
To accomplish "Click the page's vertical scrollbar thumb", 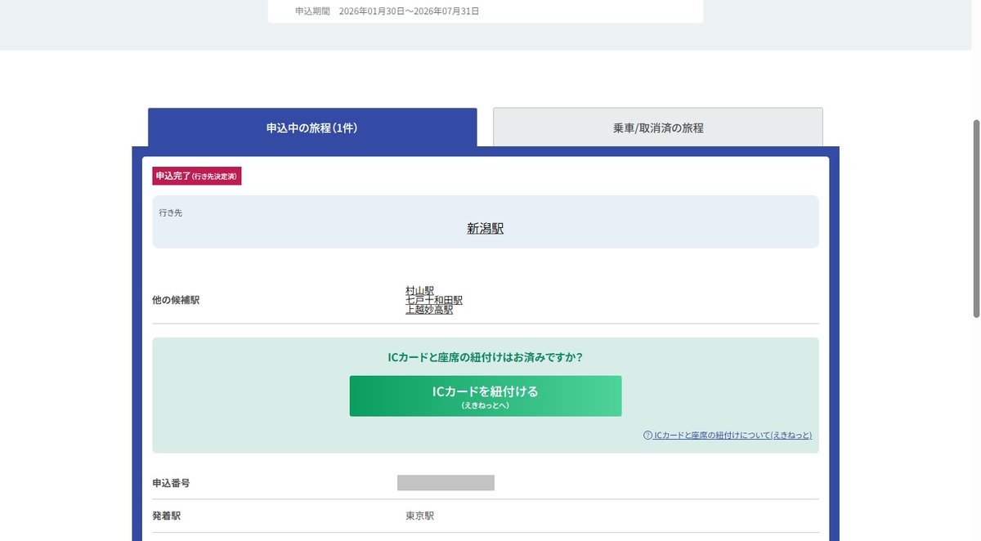I will 976,218.
